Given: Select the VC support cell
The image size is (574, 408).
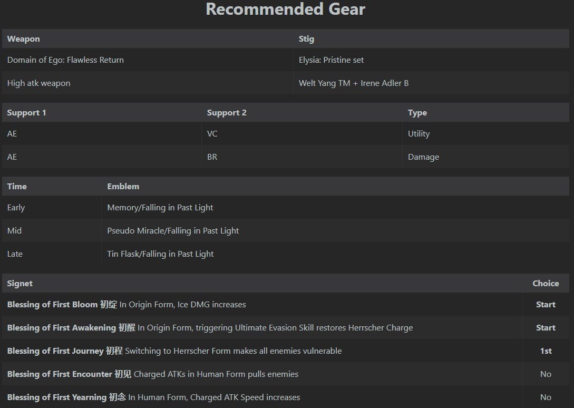Looking at the screenshot, I should pos(212,134).
